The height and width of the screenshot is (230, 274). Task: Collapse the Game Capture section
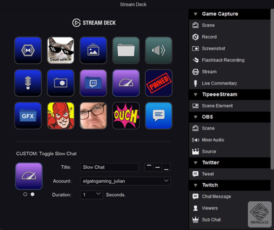click(x=195, y=14)
